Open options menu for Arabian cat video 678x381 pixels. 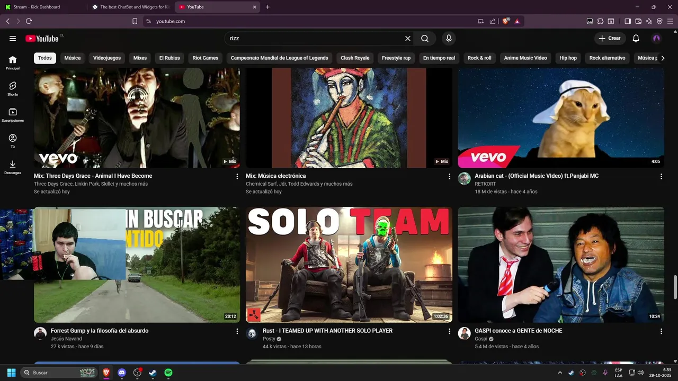(661, 176)
